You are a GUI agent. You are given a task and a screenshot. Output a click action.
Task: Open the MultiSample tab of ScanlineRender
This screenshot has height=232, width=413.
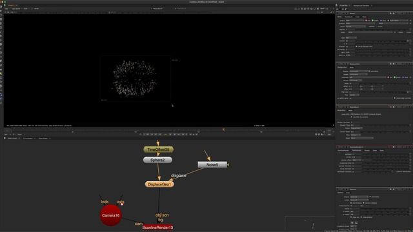coord(357,150)
